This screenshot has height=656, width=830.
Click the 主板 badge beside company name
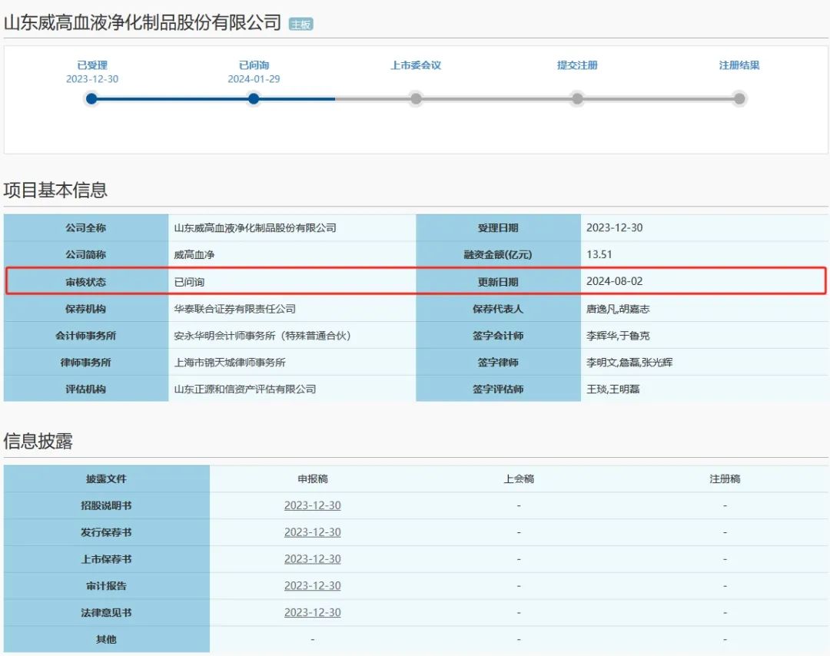pyautogui.click(x=300, y=25)
